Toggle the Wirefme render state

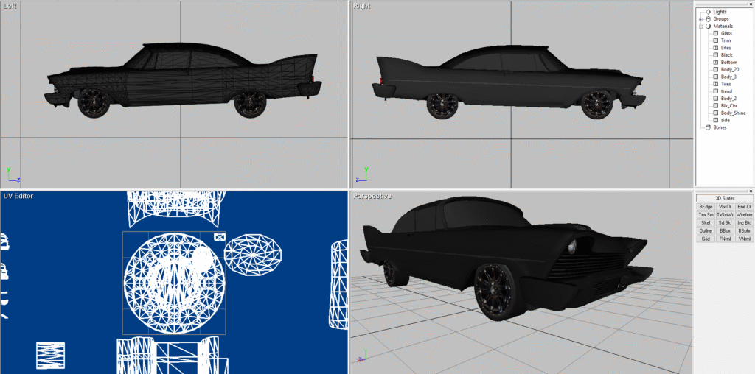click(744, 214)
